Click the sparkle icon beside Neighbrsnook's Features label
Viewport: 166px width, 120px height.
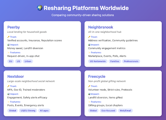(89, 53)
